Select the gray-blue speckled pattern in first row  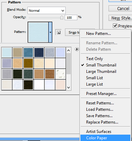click(x=50, y=52)
